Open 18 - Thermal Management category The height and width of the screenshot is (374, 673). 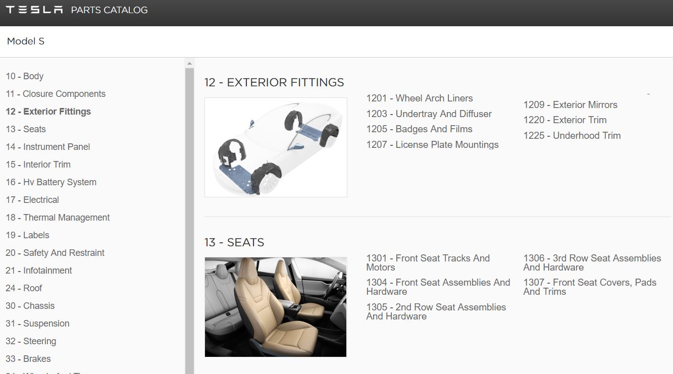pyautogui.click(x=58, y=218)
